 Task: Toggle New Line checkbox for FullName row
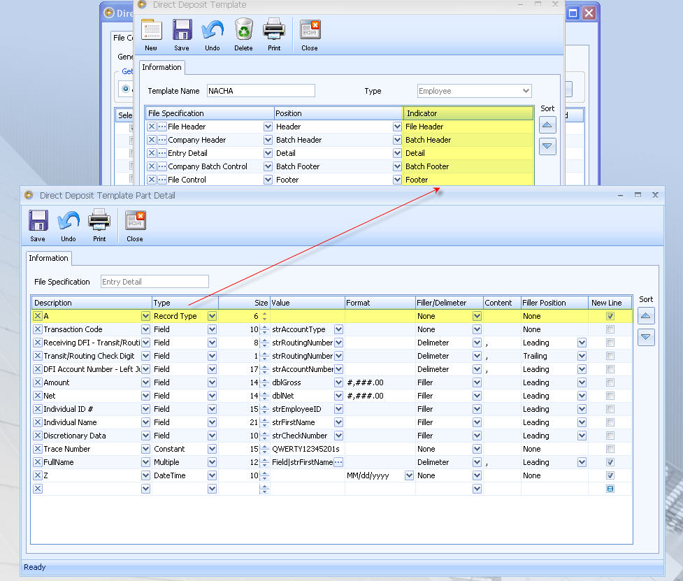click(610, 463)
